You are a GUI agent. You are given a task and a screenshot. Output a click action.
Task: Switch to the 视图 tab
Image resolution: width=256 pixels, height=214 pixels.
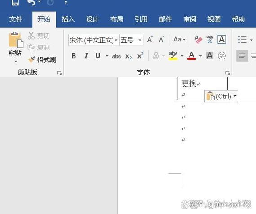(x=214, y=19)
